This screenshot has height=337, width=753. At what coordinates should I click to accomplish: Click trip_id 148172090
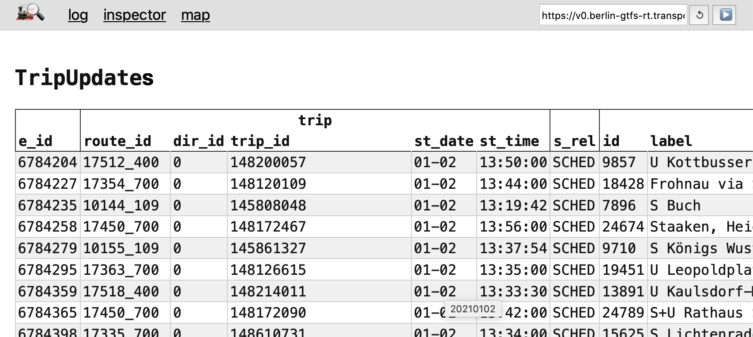click(268, 313)
